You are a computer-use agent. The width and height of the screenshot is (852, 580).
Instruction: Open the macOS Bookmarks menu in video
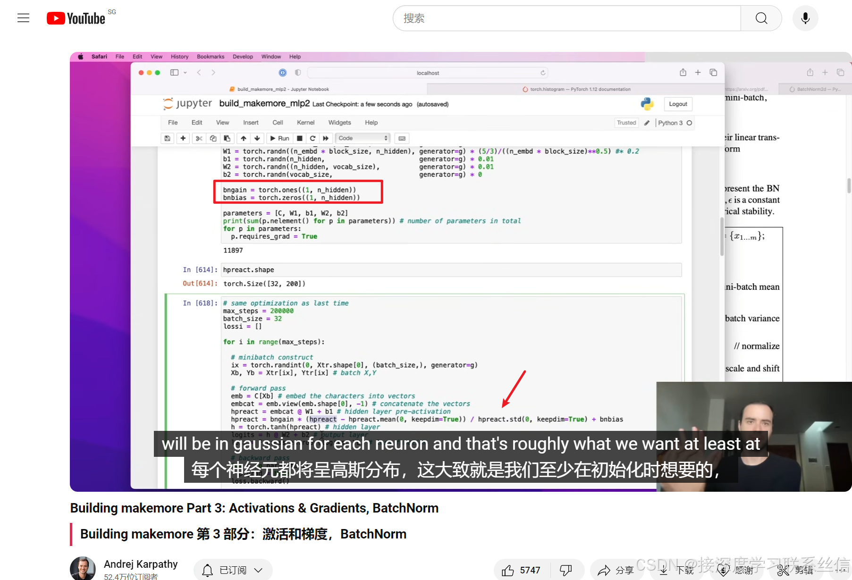[x=211, y=57]
